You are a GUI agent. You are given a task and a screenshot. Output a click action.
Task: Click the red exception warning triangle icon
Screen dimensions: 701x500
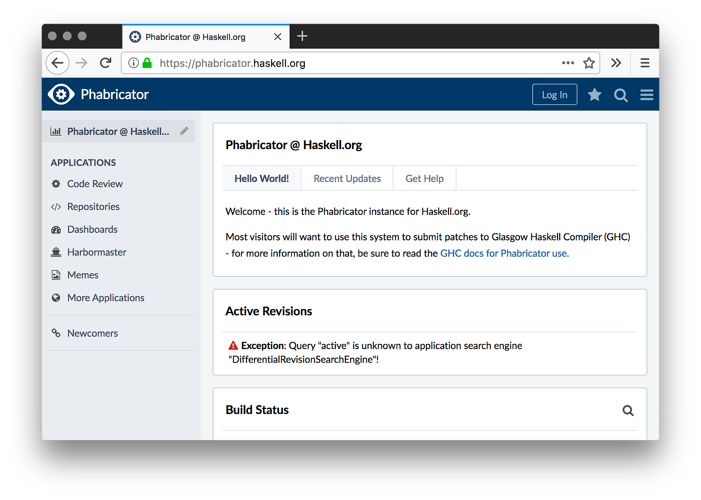click(233, 345)
